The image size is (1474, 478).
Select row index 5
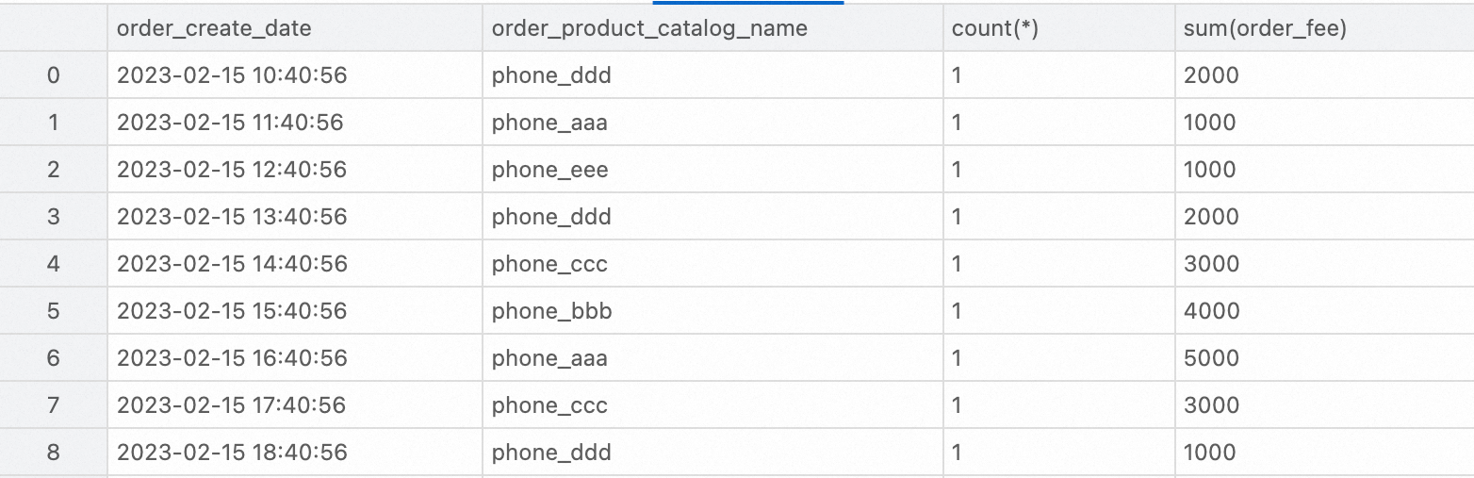point(53,311)
